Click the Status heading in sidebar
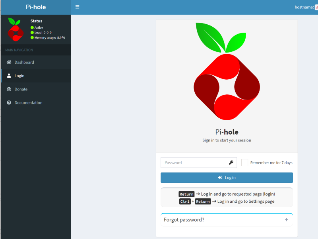The width and height of the screenshot is (318, 239). [x=36, y=21]
